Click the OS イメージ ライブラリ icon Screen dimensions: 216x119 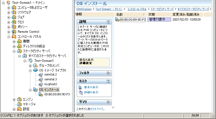point(35,70)
